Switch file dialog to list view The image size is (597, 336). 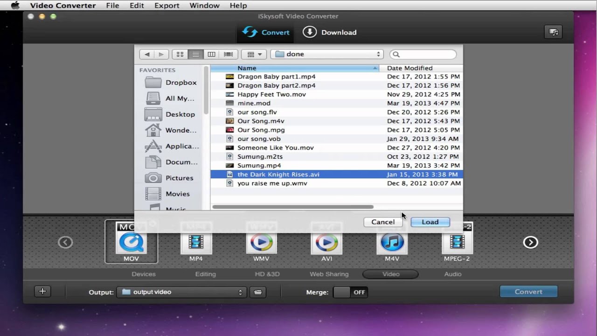tap(196, 54)
